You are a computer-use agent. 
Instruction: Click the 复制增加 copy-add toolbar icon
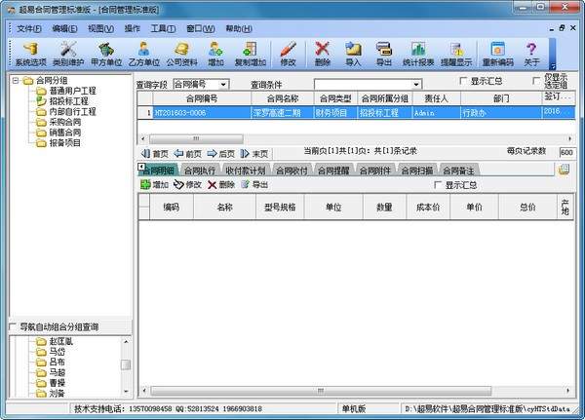[x=250, y=53]
